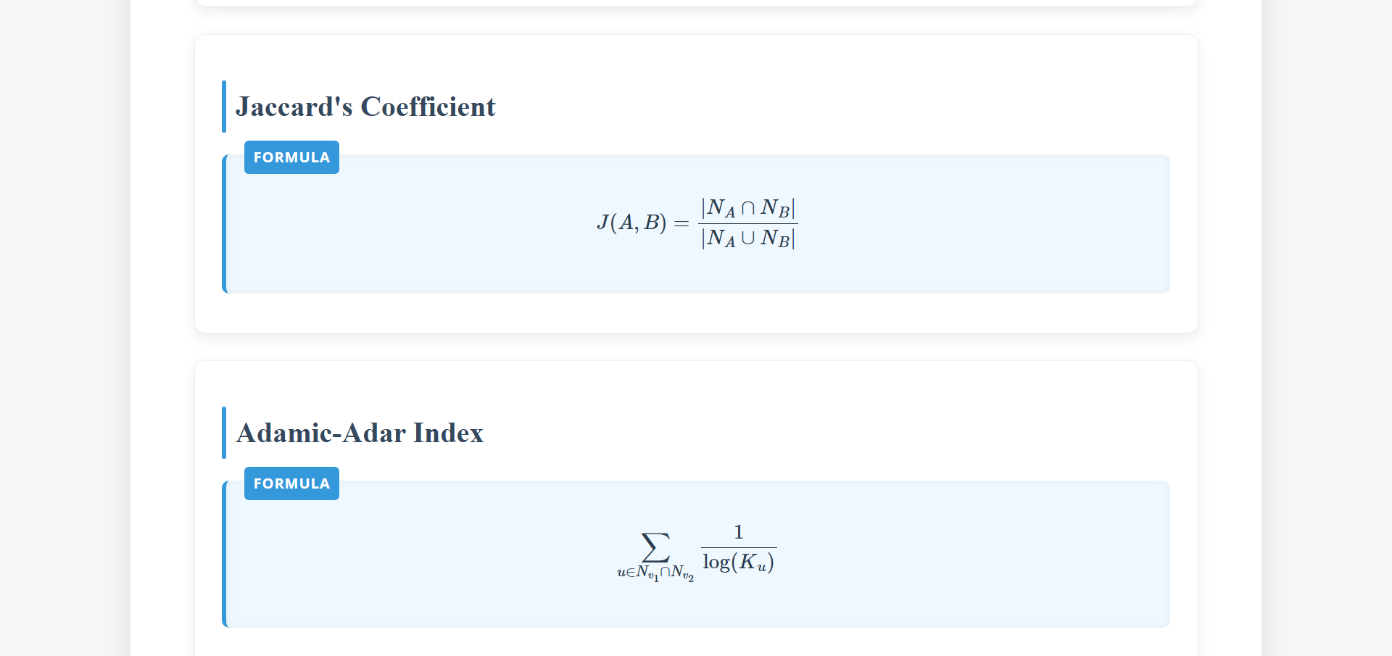
Task: Click the blue bar beside Adamic-Adar Index title
Action: [224, 433]
